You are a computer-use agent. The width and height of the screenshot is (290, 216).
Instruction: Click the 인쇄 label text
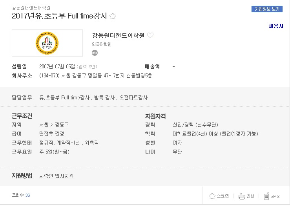[x=250, y=196]
